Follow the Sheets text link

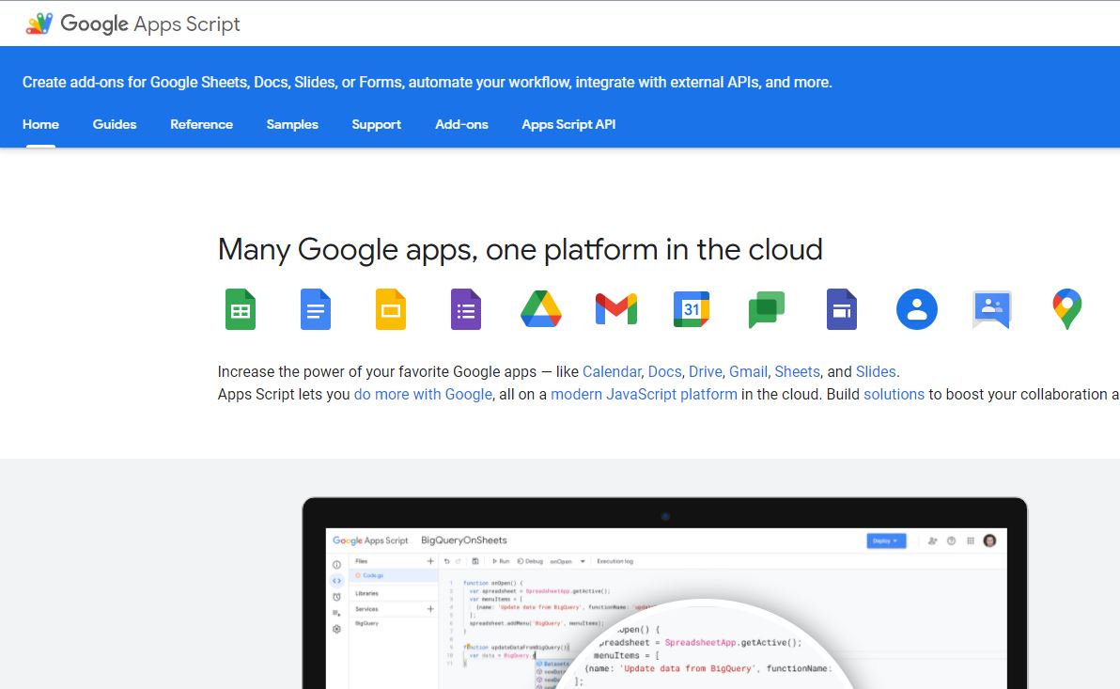click(x=797, y=371)
